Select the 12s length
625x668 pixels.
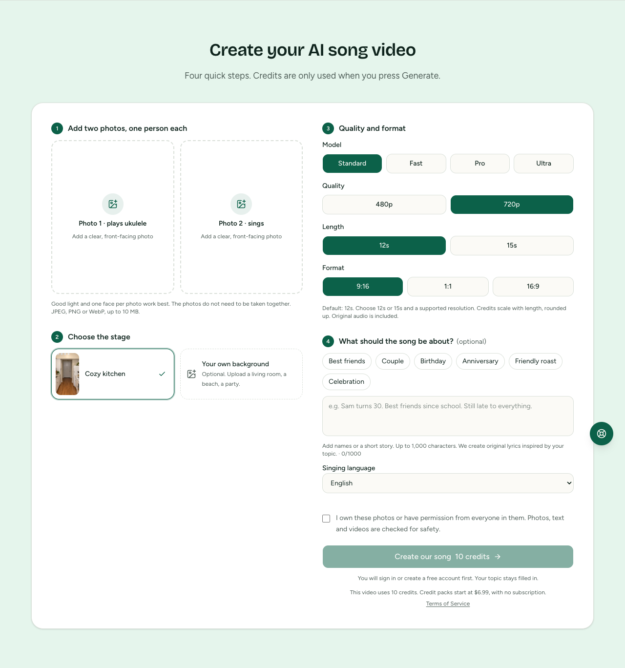click(x=384, y=246)
